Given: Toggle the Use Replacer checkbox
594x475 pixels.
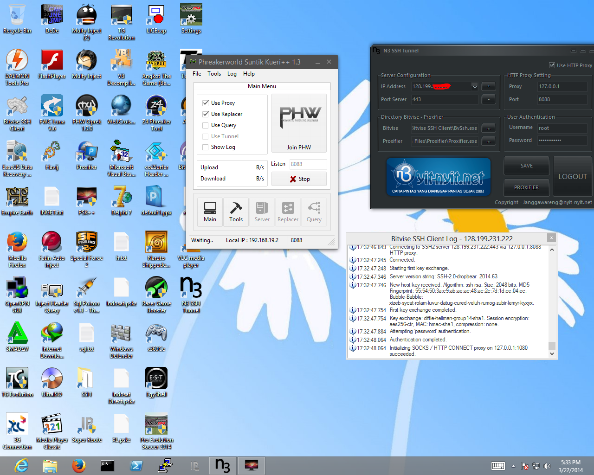Looking at the screenshot, I should (x=206, y=114).
